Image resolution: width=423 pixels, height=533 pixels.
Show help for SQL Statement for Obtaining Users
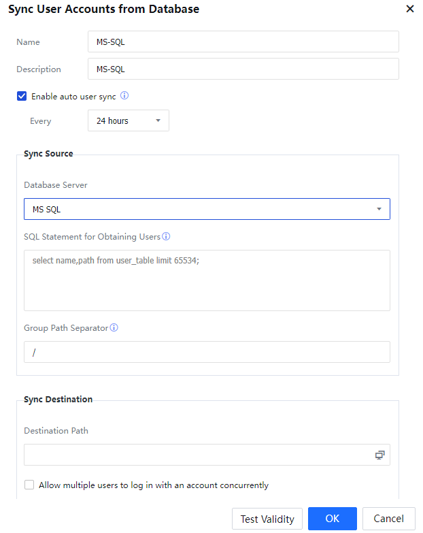click(x=166, y=237)
